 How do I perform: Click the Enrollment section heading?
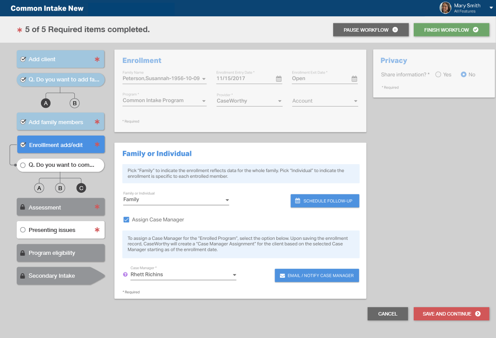pos(142,60)
